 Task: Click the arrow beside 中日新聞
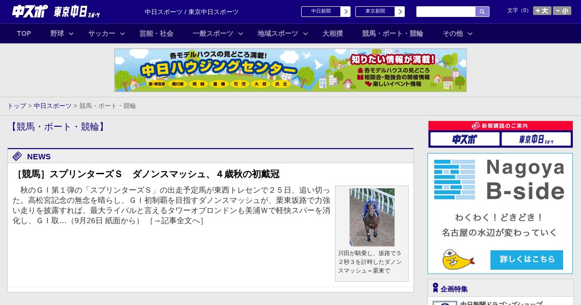[346, 12]
